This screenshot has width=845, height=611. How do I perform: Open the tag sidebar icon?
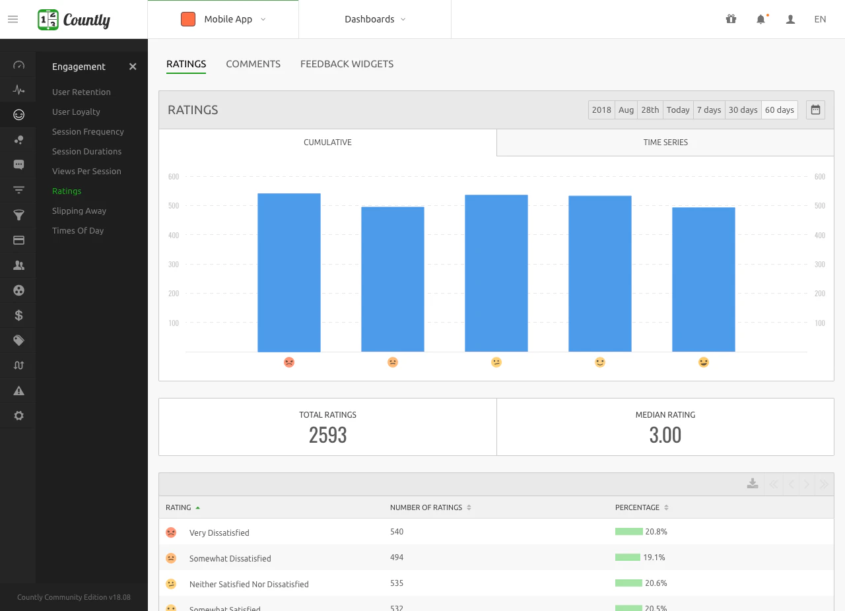point(18,340)
